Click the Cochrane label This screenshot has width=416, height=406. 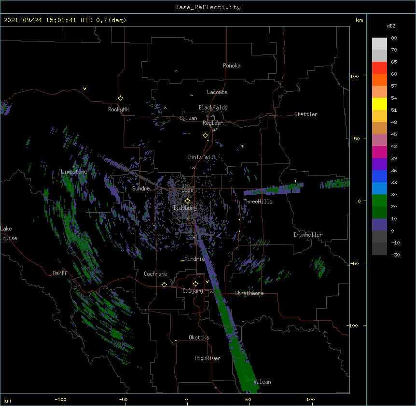(155, 274)
